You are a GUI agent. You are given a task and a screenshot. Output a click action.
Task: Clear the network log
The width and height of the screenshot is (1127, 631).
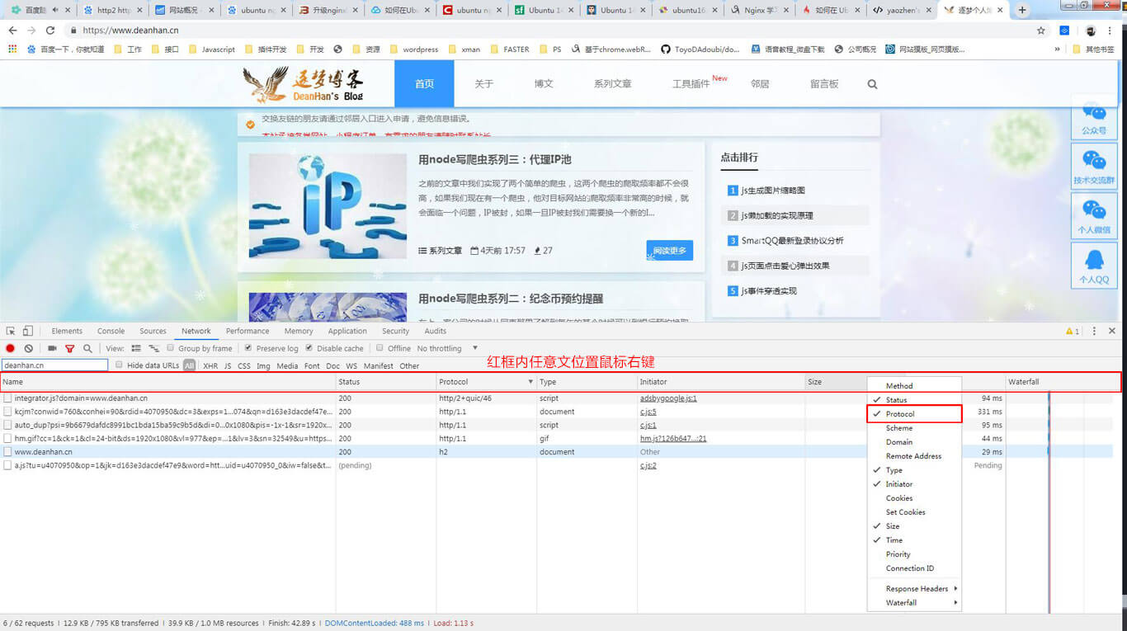coord(29,348)
